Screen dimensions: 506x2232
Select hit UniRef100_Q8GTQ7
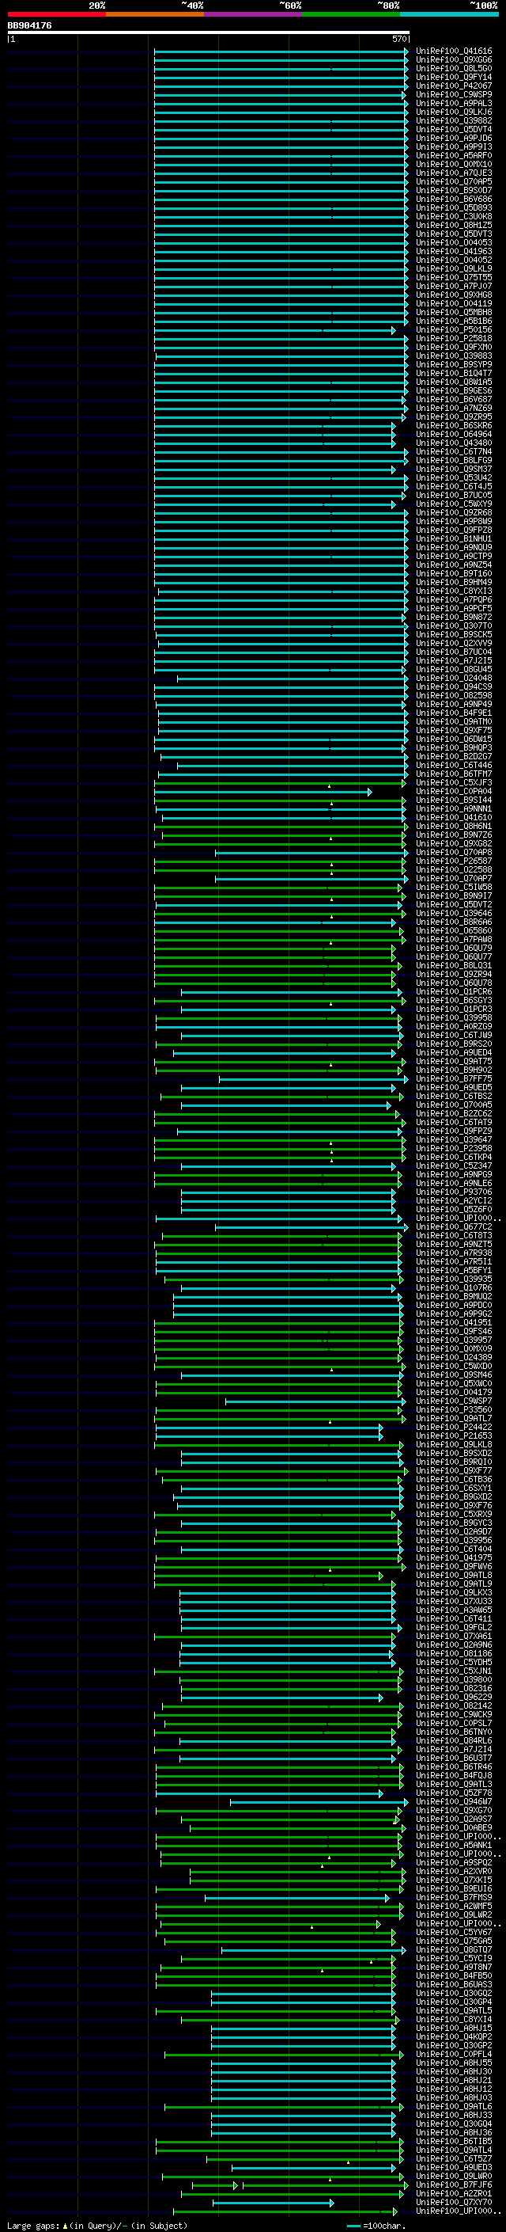coord(454,1950)
